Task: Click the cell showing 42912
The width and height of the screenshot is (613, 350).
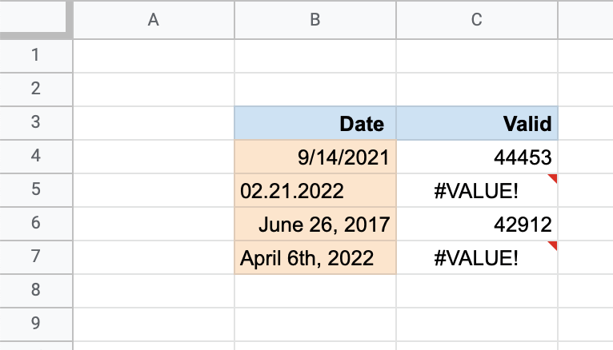Action: (477, 224)
